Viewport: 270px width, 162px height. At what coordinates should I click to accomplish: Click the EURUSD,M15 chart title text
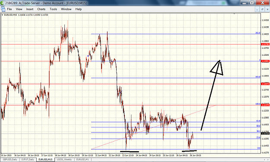point(10,15)
